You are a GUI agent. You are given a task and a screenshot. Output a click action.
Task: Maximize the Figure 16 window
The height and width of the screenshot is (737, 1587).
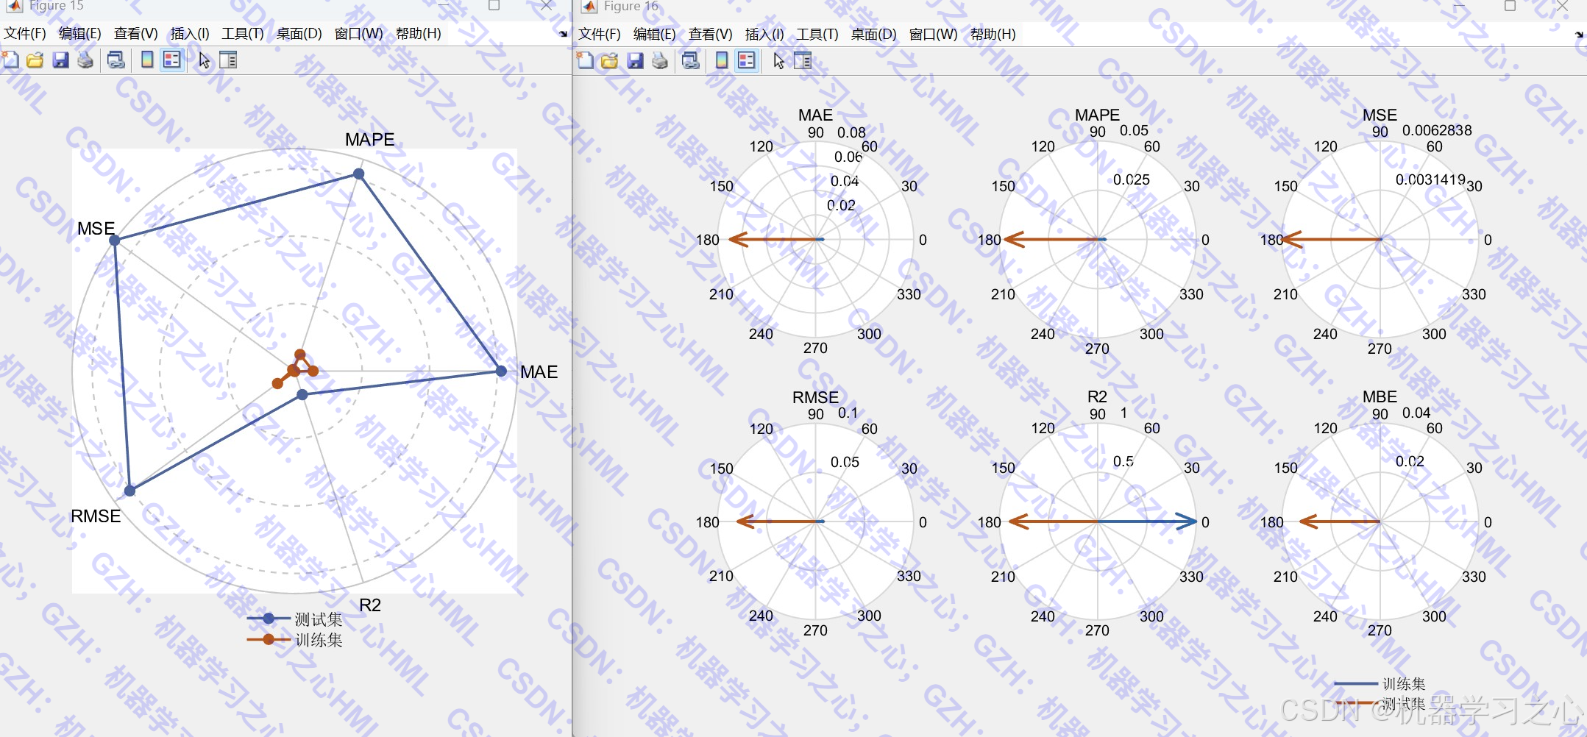pyautogui.click(x=1510, y=5)
